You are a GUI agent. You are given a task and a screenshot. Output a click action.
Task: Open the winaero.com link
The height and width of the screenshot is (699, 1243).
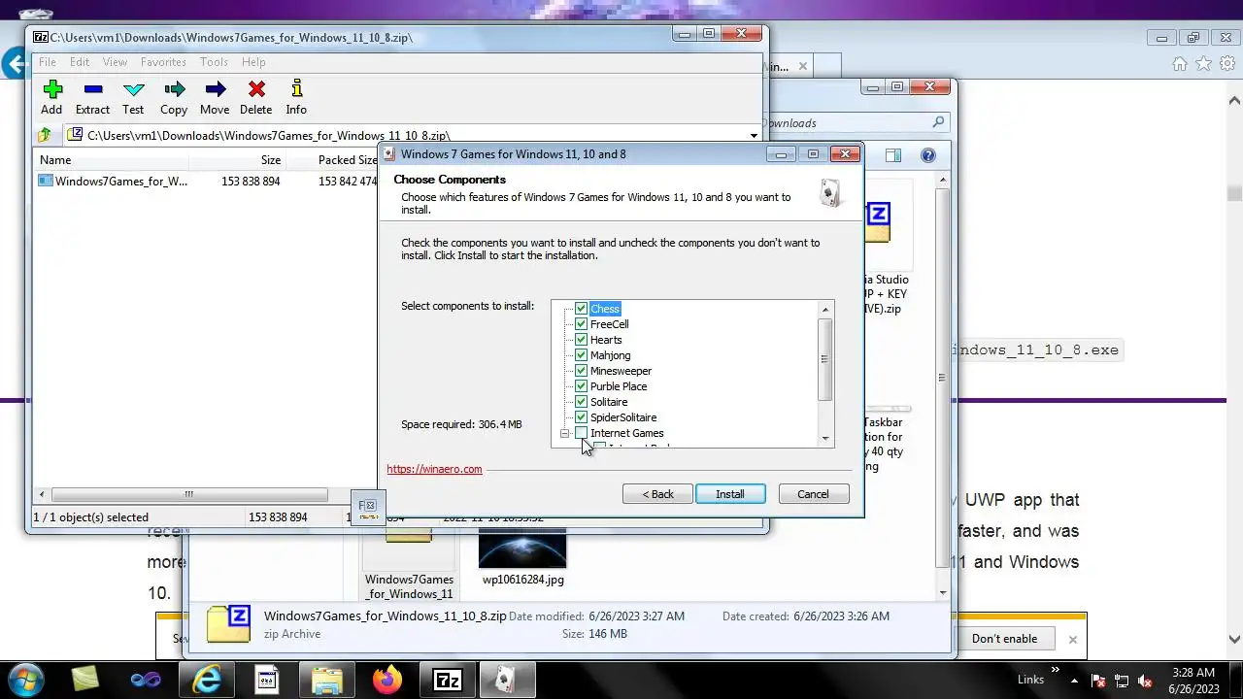coord(434,469)
